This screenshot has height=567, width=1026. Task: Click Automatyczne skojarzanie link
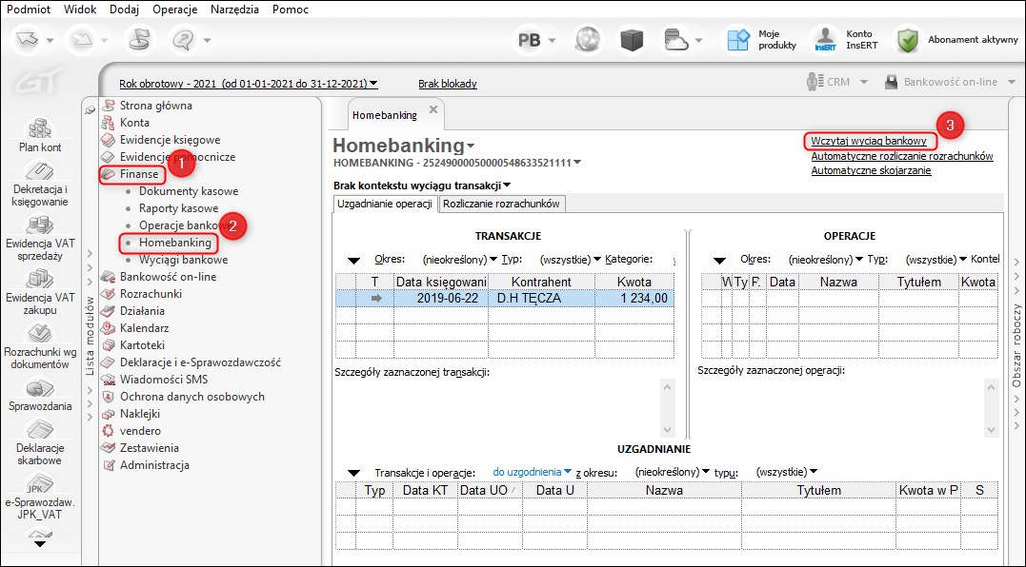(x=871, y=170)
